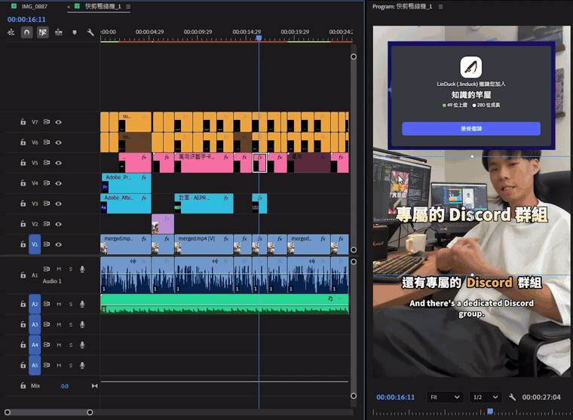Solo the A1 audio track
This screenshot has width=573, height=420.
coord(71,269)
